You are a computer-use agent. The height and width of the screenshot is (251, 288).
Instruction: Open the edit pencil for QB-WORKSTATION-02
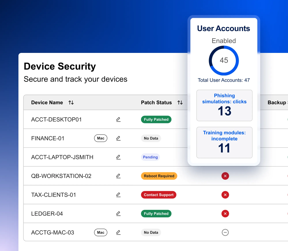point(118,176)
